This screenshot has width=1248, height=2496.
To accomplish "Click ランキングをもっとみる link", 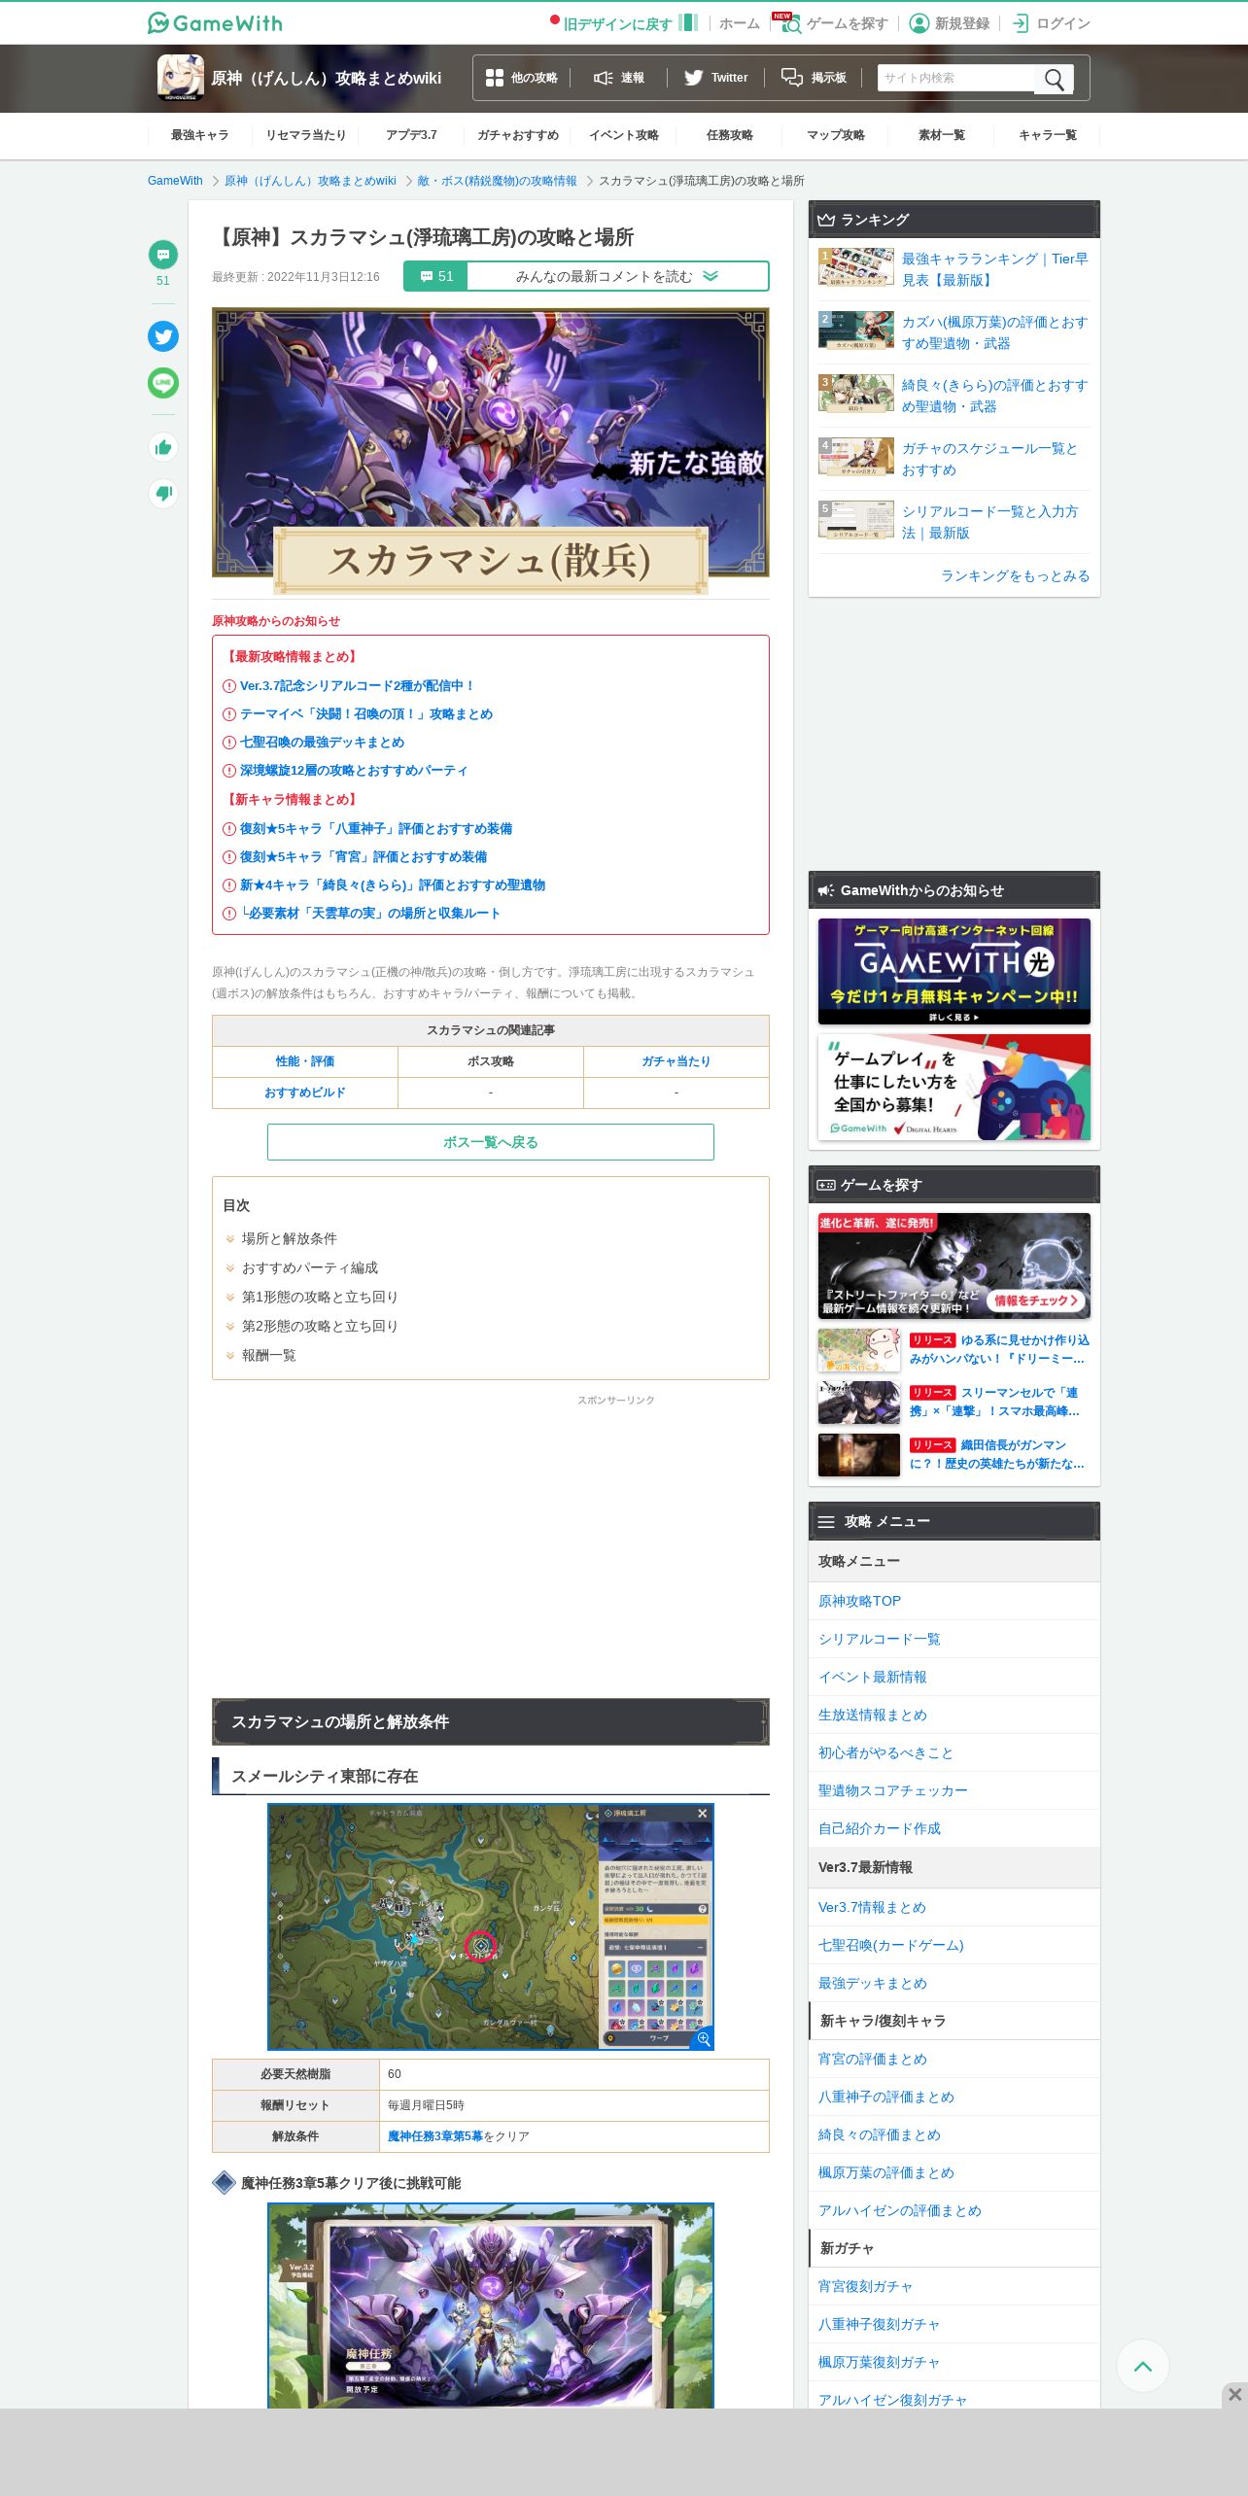I will (1015, 575).
